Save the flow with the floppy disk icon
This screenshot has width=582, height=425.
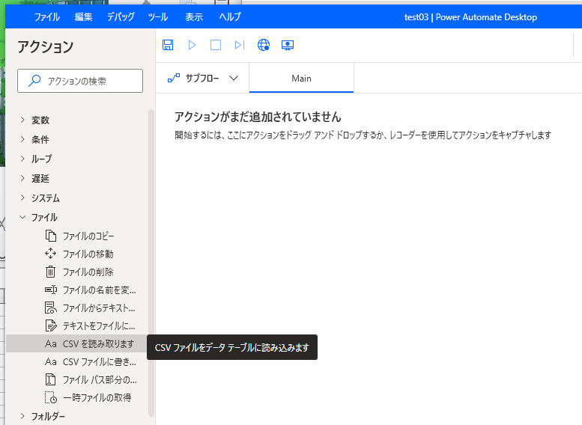tap(168, 45)
